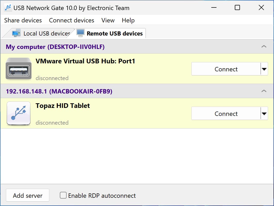Open Connect dropdown arrow for Topaz HID Tablet
Viewport: 274px width, 206px height.
264,113
